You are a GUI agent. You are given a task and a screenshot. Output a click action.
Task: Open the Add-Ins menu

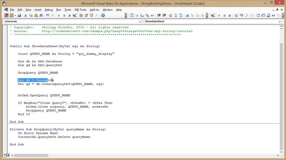[94, 10]
